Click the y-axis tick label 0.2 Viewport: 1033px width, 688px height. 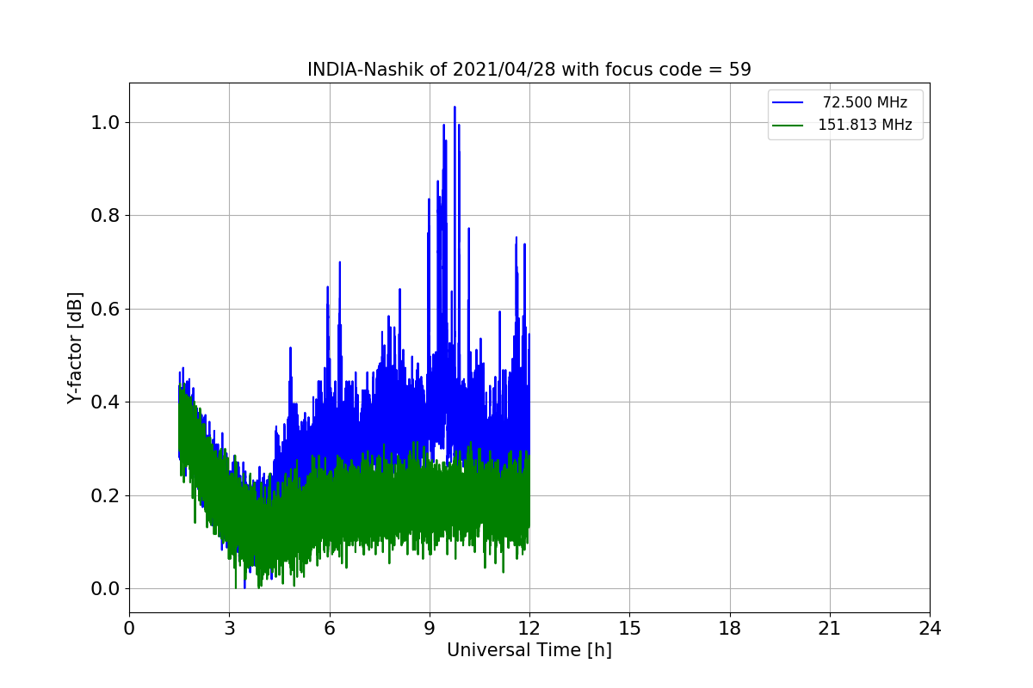coord(105,495)
